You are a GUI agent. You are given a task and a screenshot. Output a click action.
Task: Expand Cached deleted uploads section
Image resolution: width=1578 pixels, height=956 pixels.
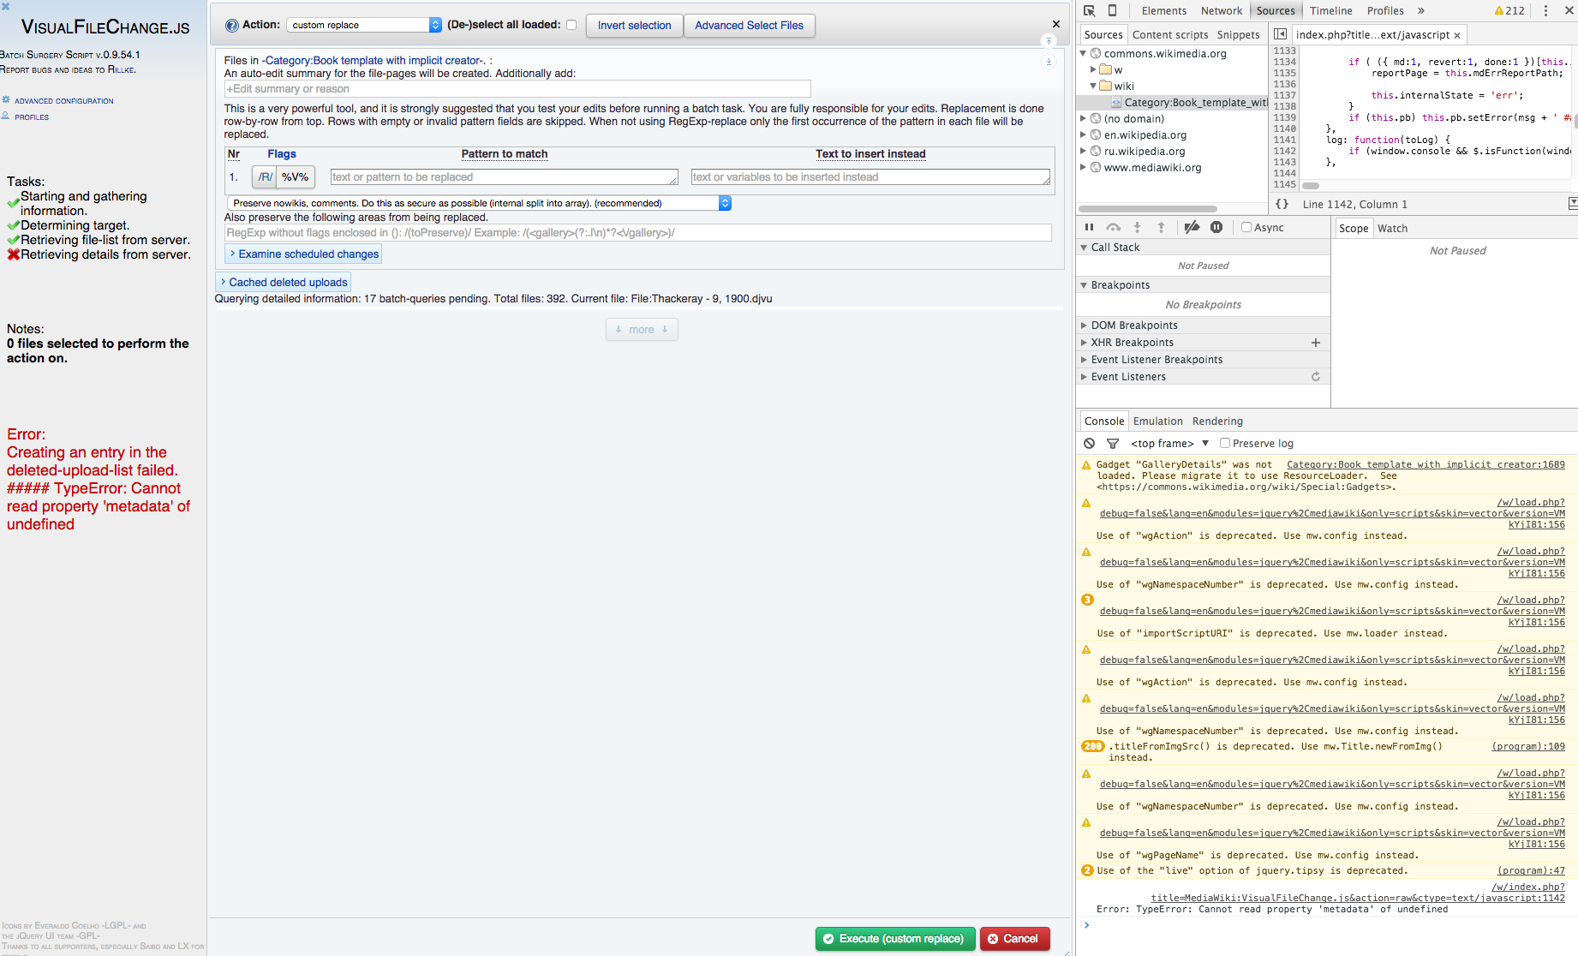(x=284, y=282)
